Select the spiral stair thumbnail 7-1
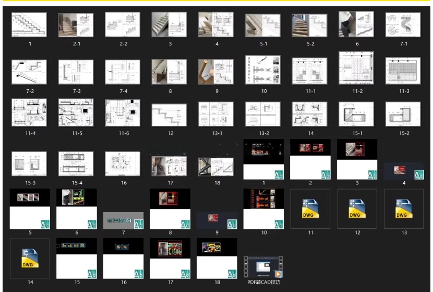This screenshot has height=292, width=433. tap(403, 25)
